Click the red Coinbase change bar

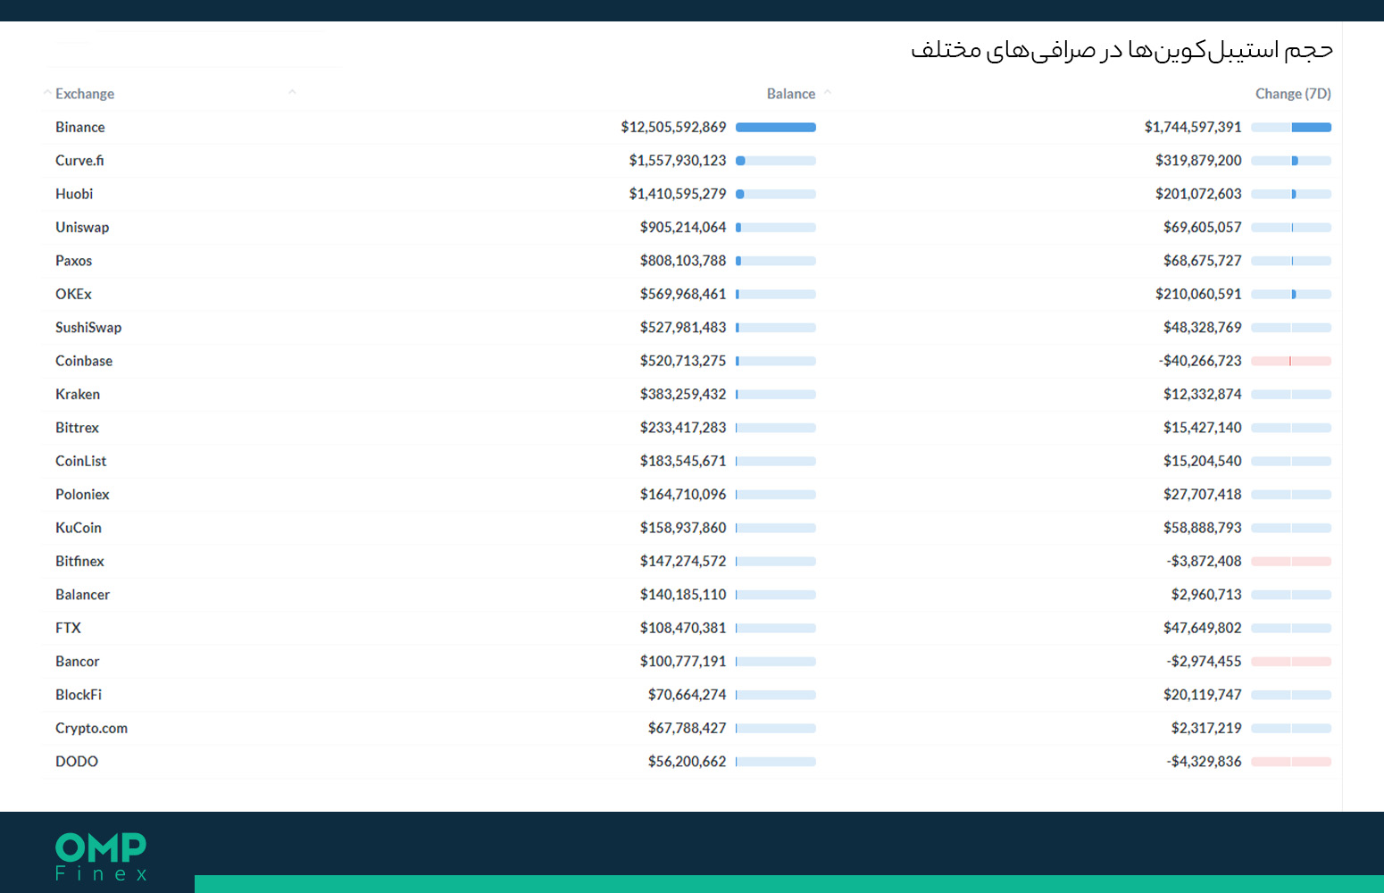[1291, 361]
